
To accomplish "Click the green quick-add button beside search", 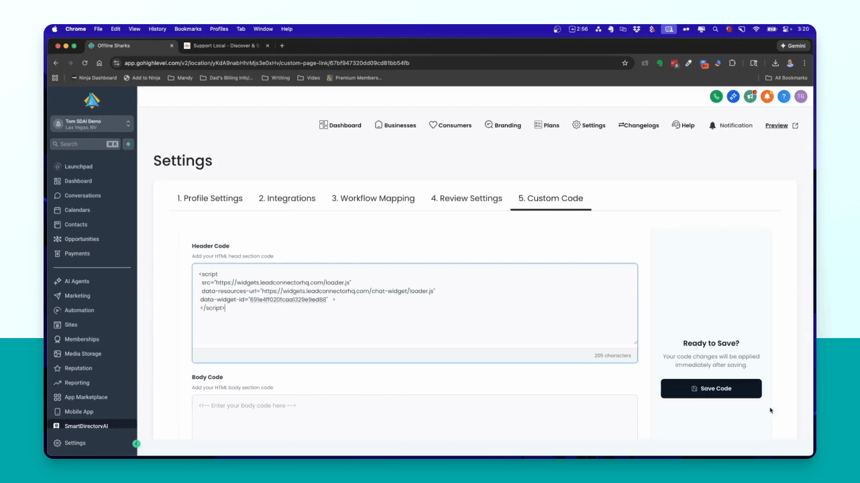I will click(x=128, y=144).
